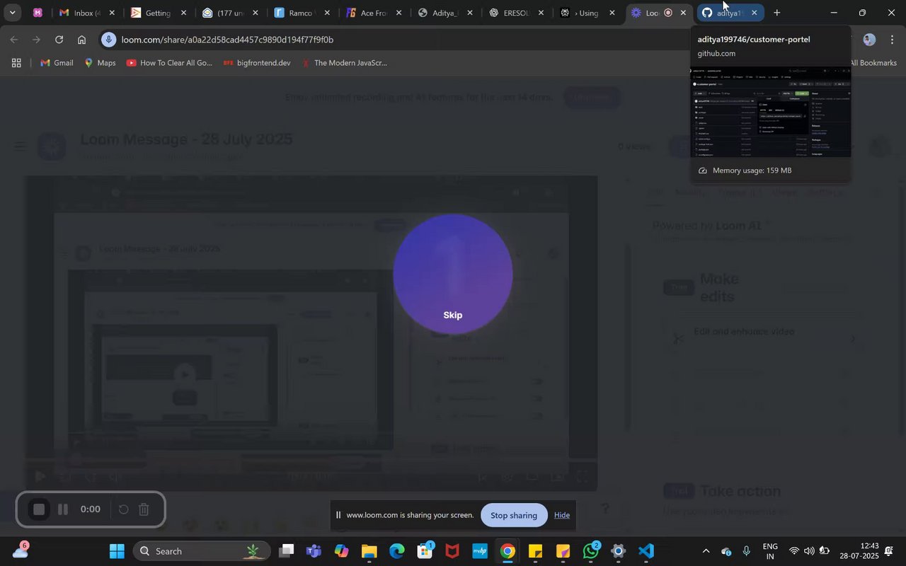Select the pinned first browser tab
The width and height of the screenshot is (906, 566).
click(x=38, y=13)
